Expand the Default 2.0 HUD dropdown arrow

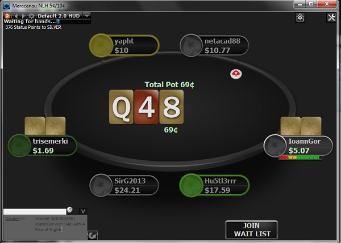tap(87, 16)
